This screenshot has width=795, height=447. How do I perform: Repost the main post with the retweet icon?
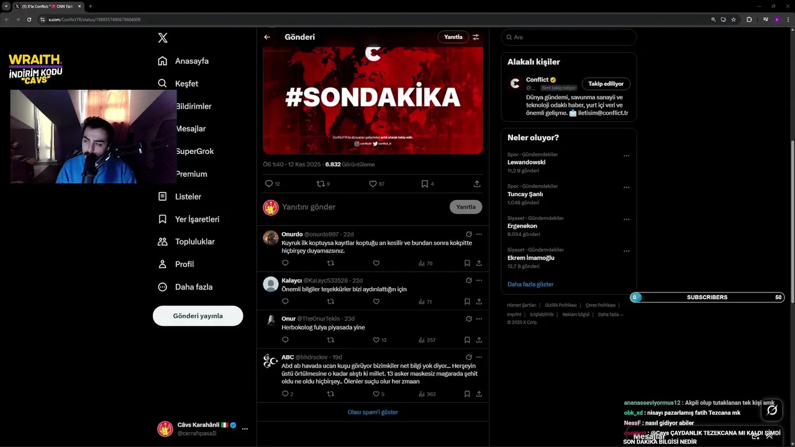click(320, 184)
